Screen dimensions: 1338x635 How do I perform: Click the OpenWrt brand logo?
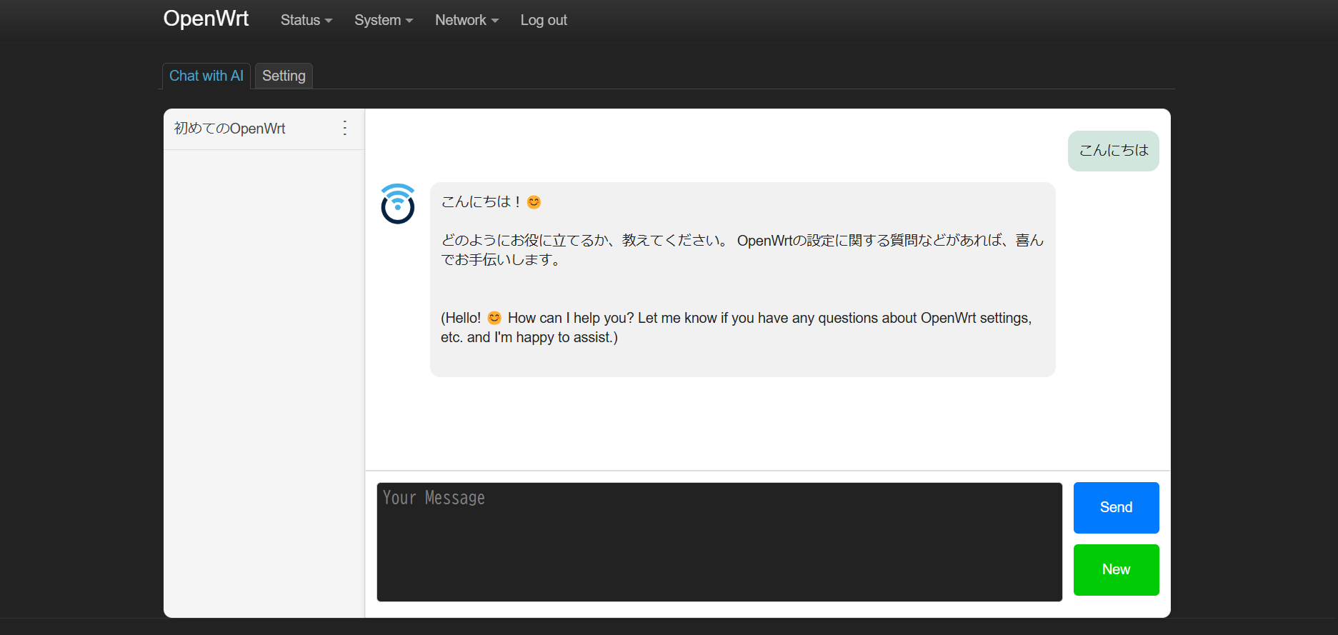point(206,19)
